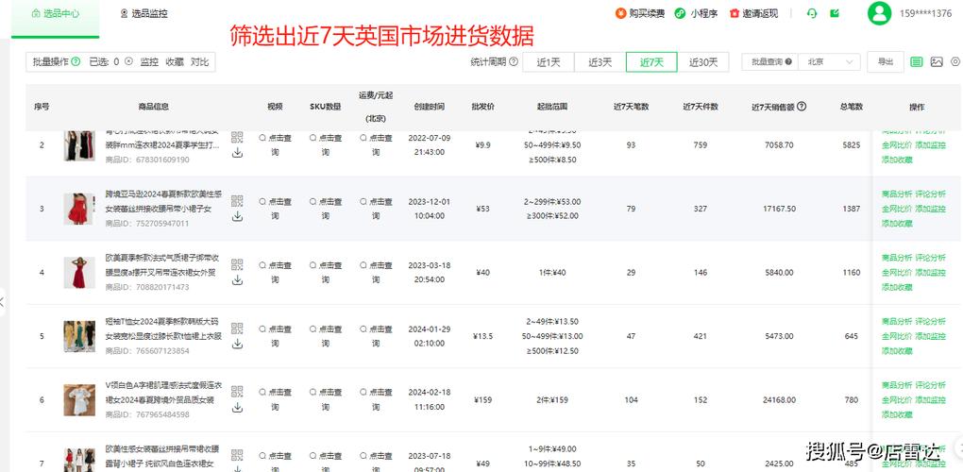Screen dimensions: 963x472
Task: Click help icon next to 统计周期
Action: pyautogui.click(x=514, y=61)
